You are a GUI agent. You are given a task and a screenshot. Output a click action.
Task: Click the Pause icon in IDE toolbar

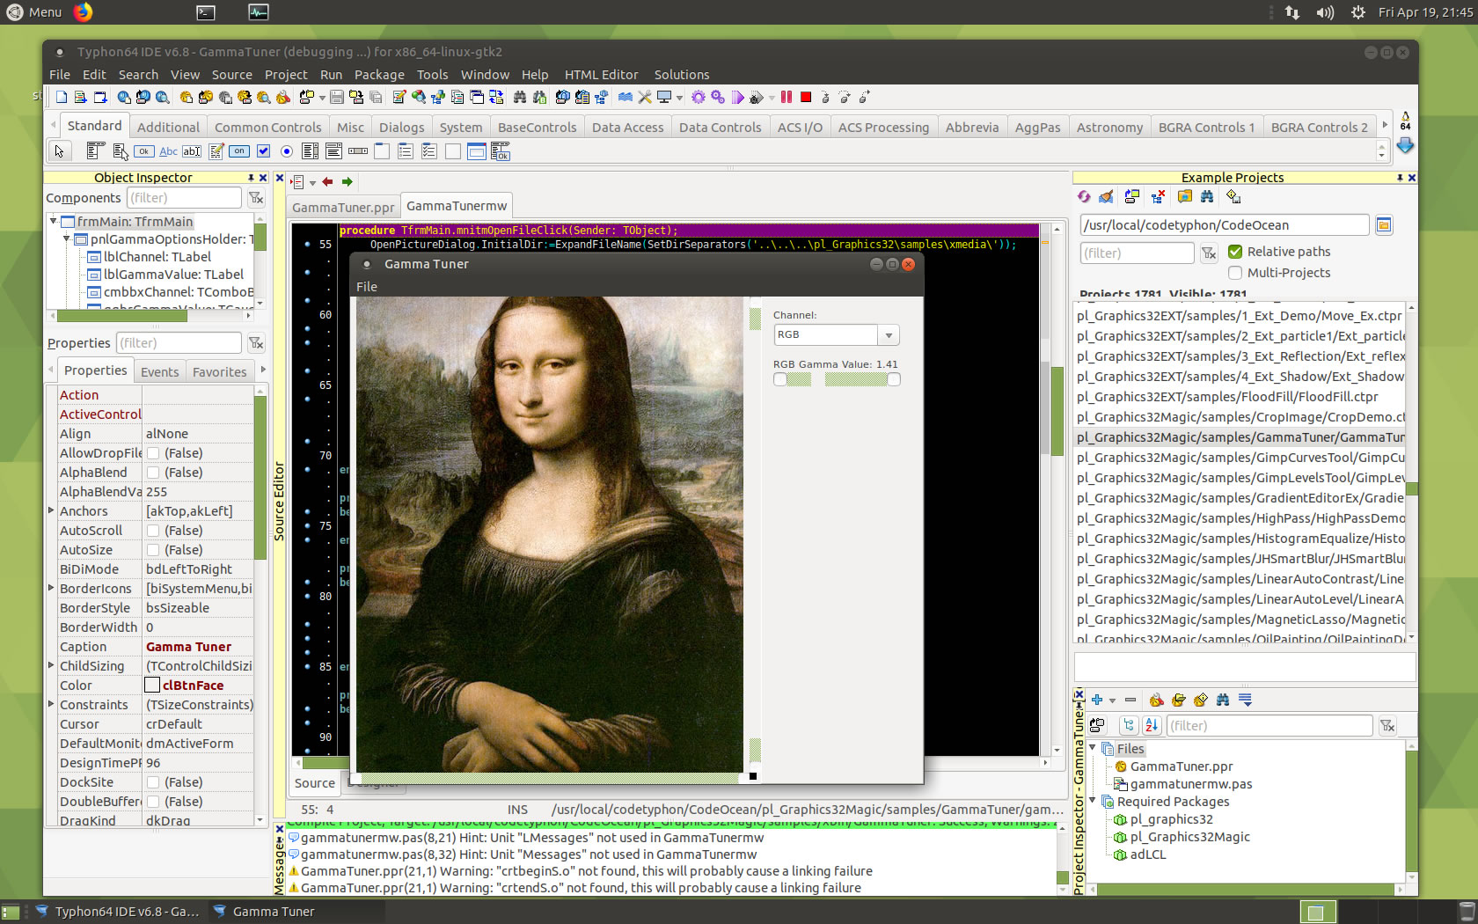[787, 97]
